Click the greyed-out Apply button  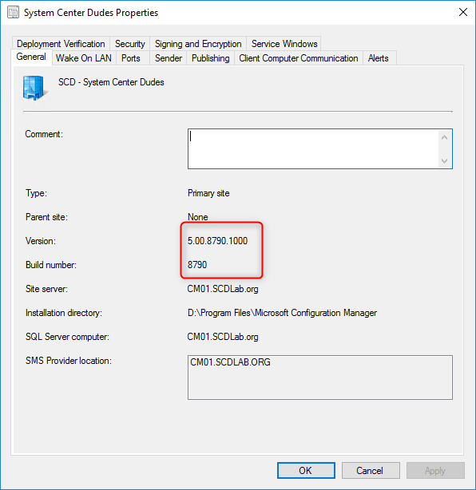click(435, 470)
